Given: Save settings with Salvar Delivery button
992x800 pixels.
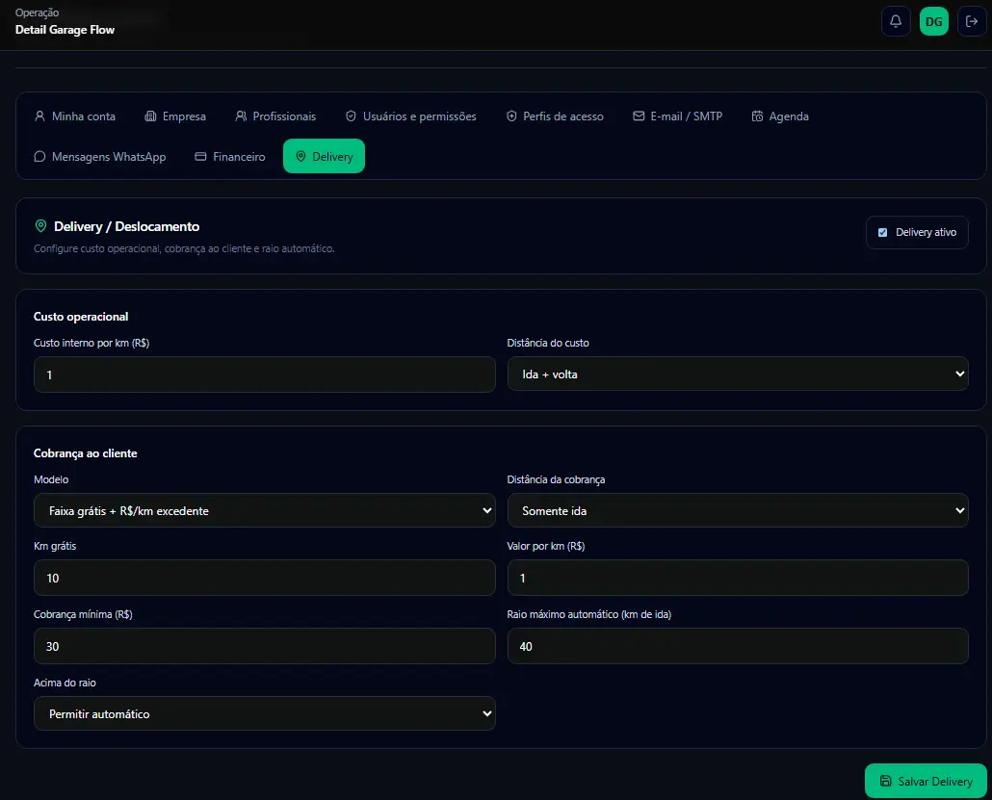Looking at the screenshot, I should click(926, 781).
